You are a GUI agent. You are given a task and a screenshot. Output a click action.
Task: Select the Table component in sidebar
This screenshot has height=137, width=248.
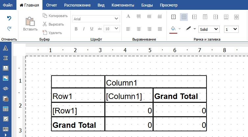point(6,109)
